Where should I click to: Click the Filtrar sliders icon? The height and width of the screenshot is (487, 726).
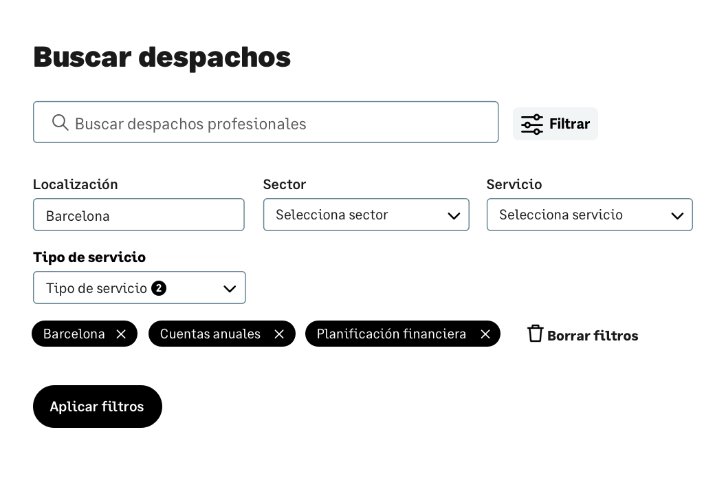531,124
